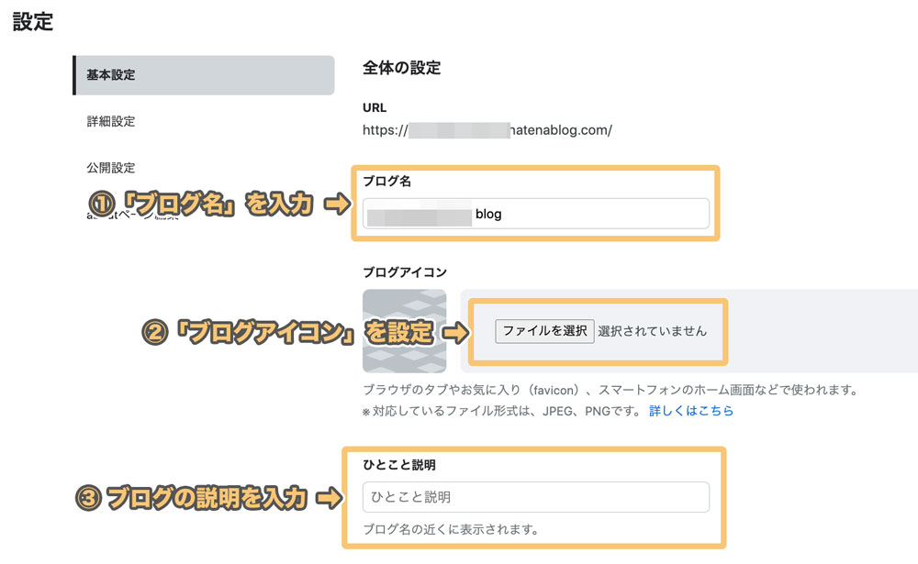918x564 pixels.
Task: Open the 詳しくはこちら link
Action: click(x=691, y=411)
